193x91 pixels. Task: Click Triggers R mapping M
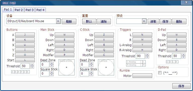(142, 40)
